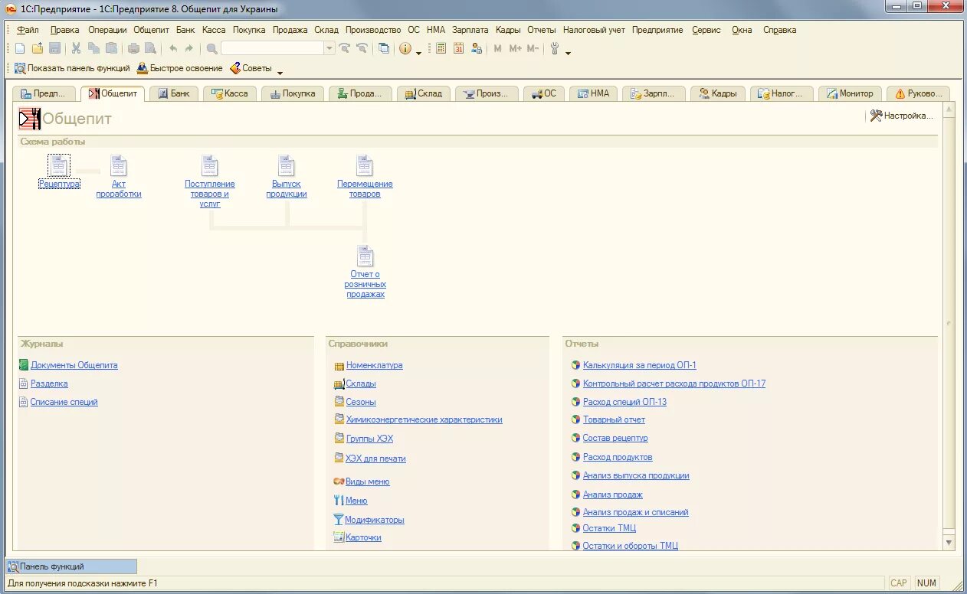
Task: Expand the search field dropdown arrow
Action: tap(329, 48)
